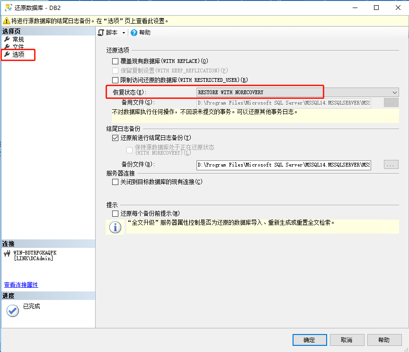Uncheck 还原前进行结尾日志备份 checkbox

tap(116, 138)
